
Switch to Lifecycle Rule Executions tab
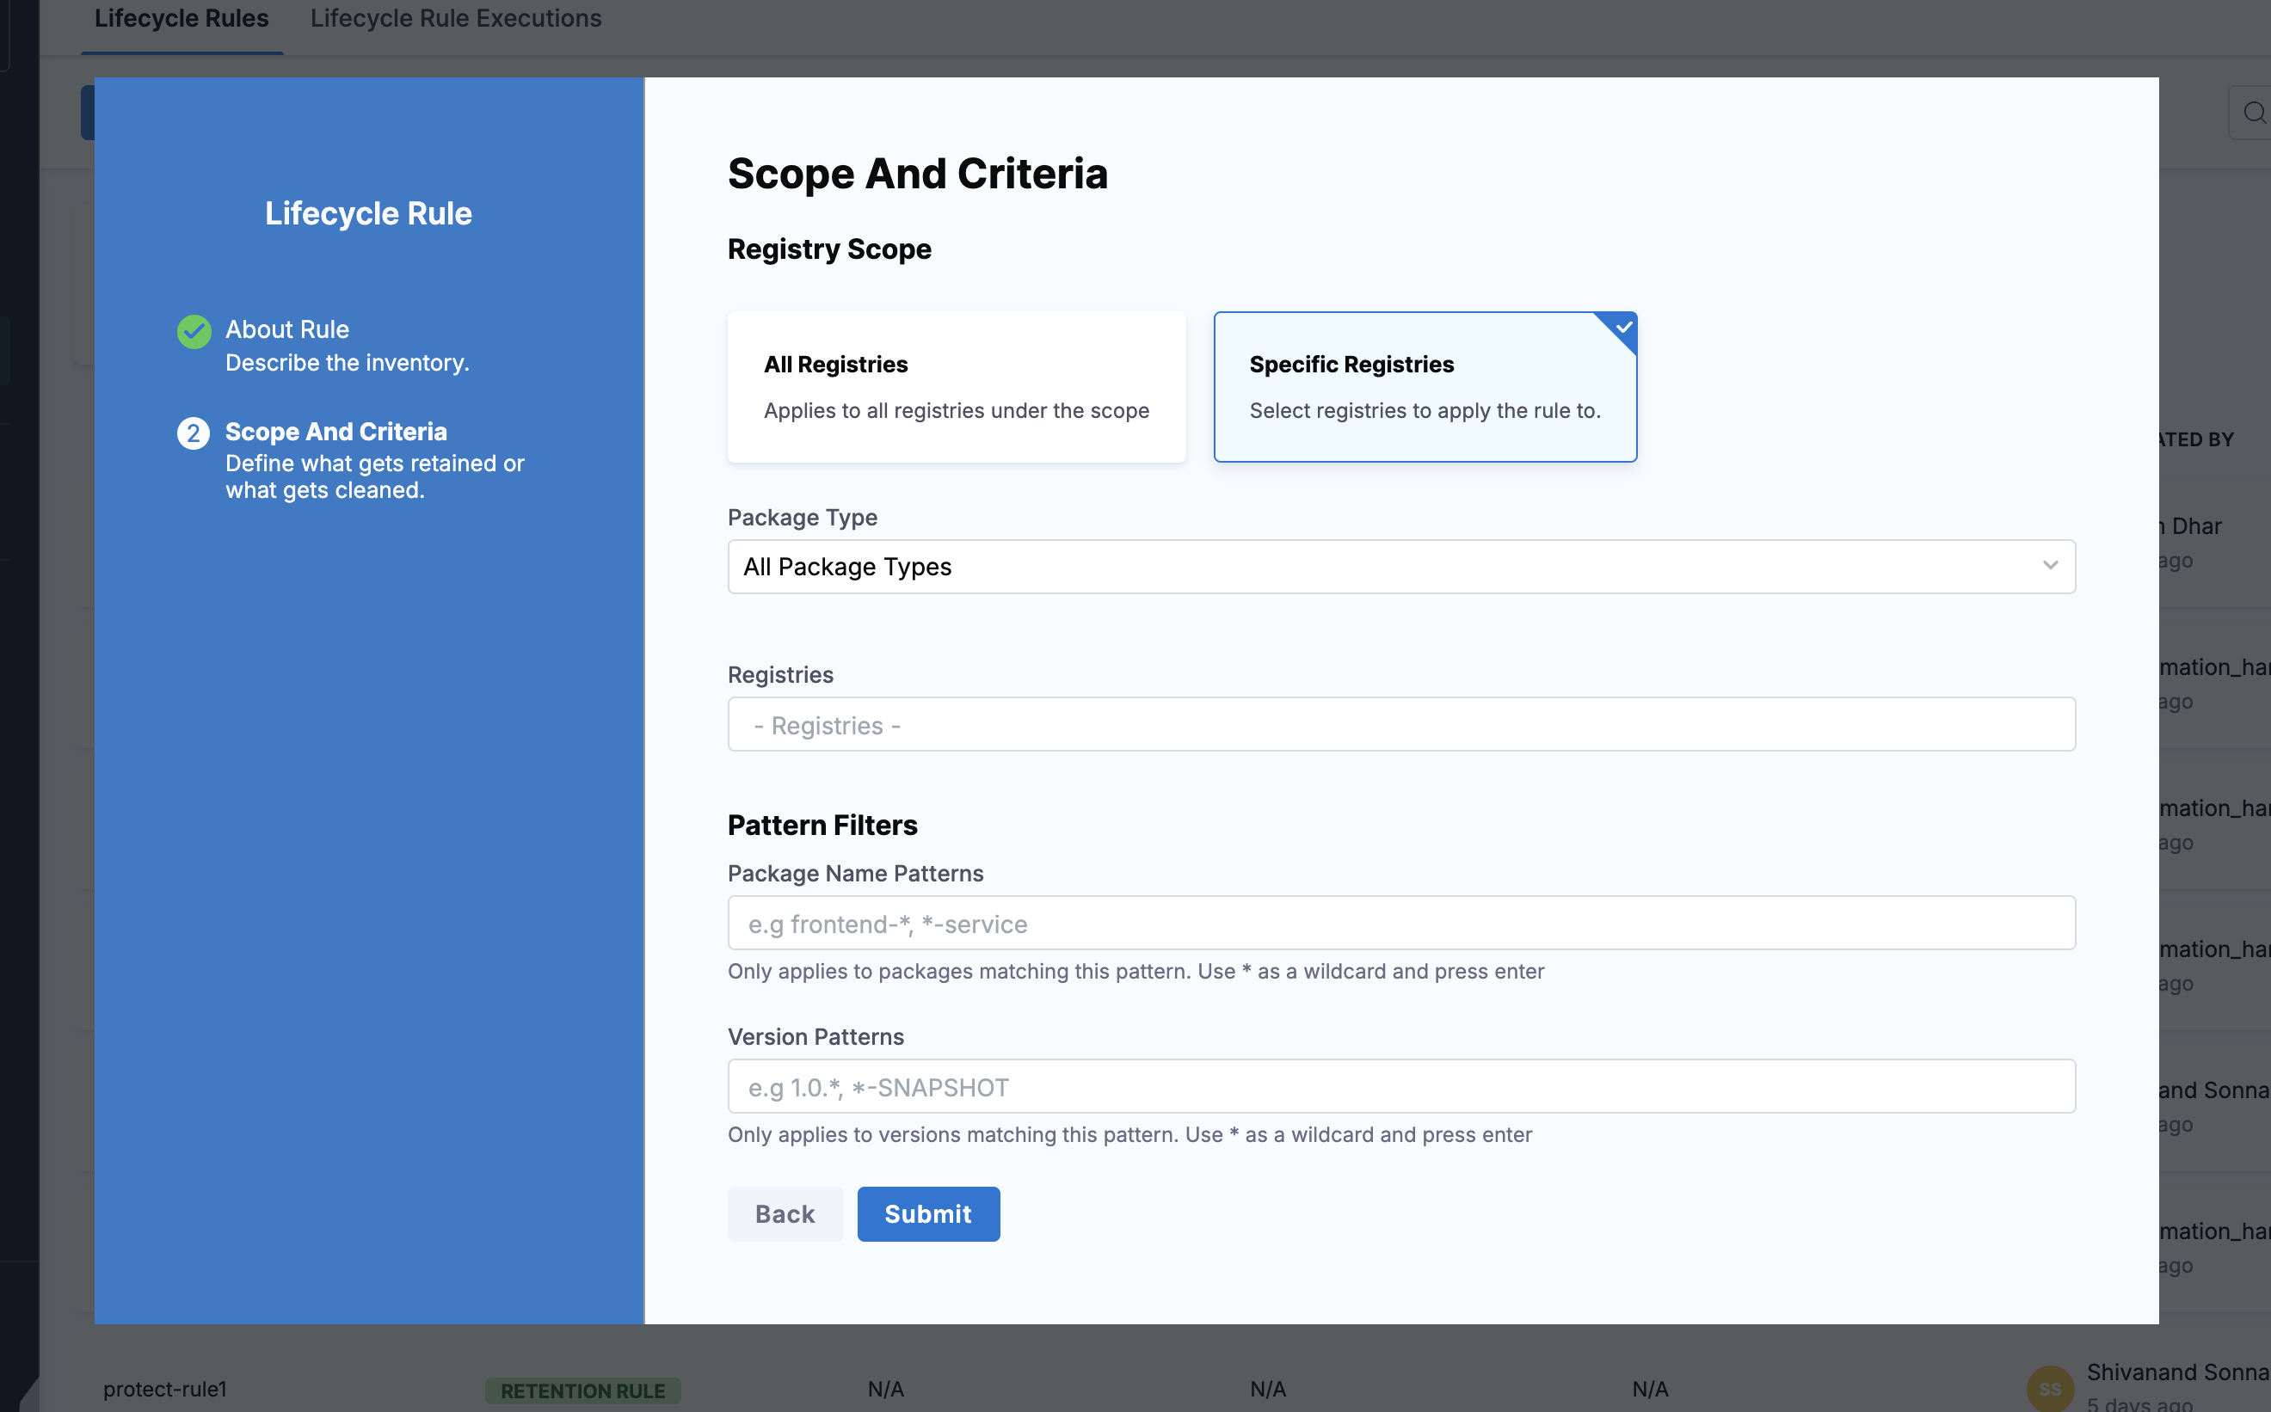pos(456,19)
